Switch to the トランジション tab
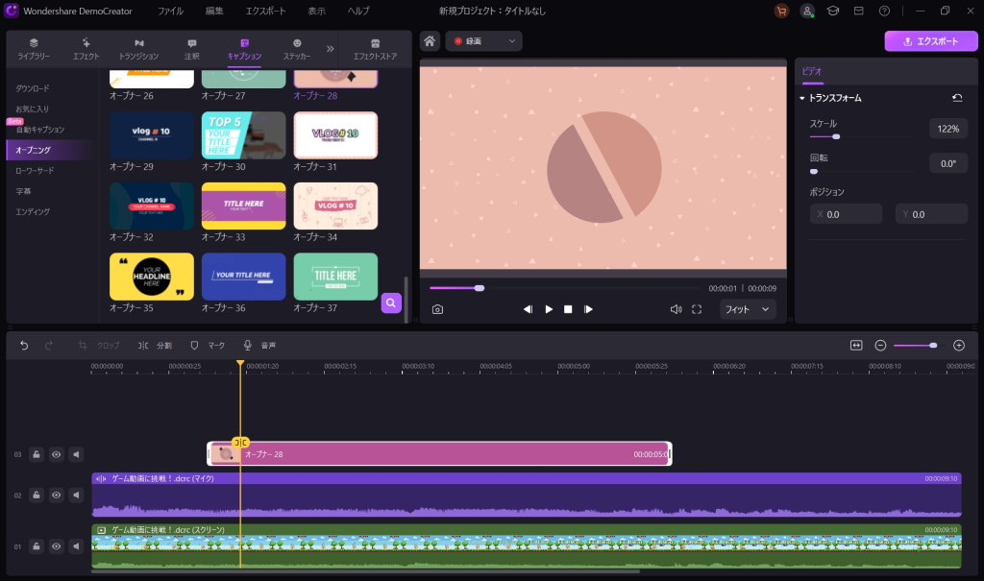Screen dimensions: 984x581 click(x=138, y=49)
